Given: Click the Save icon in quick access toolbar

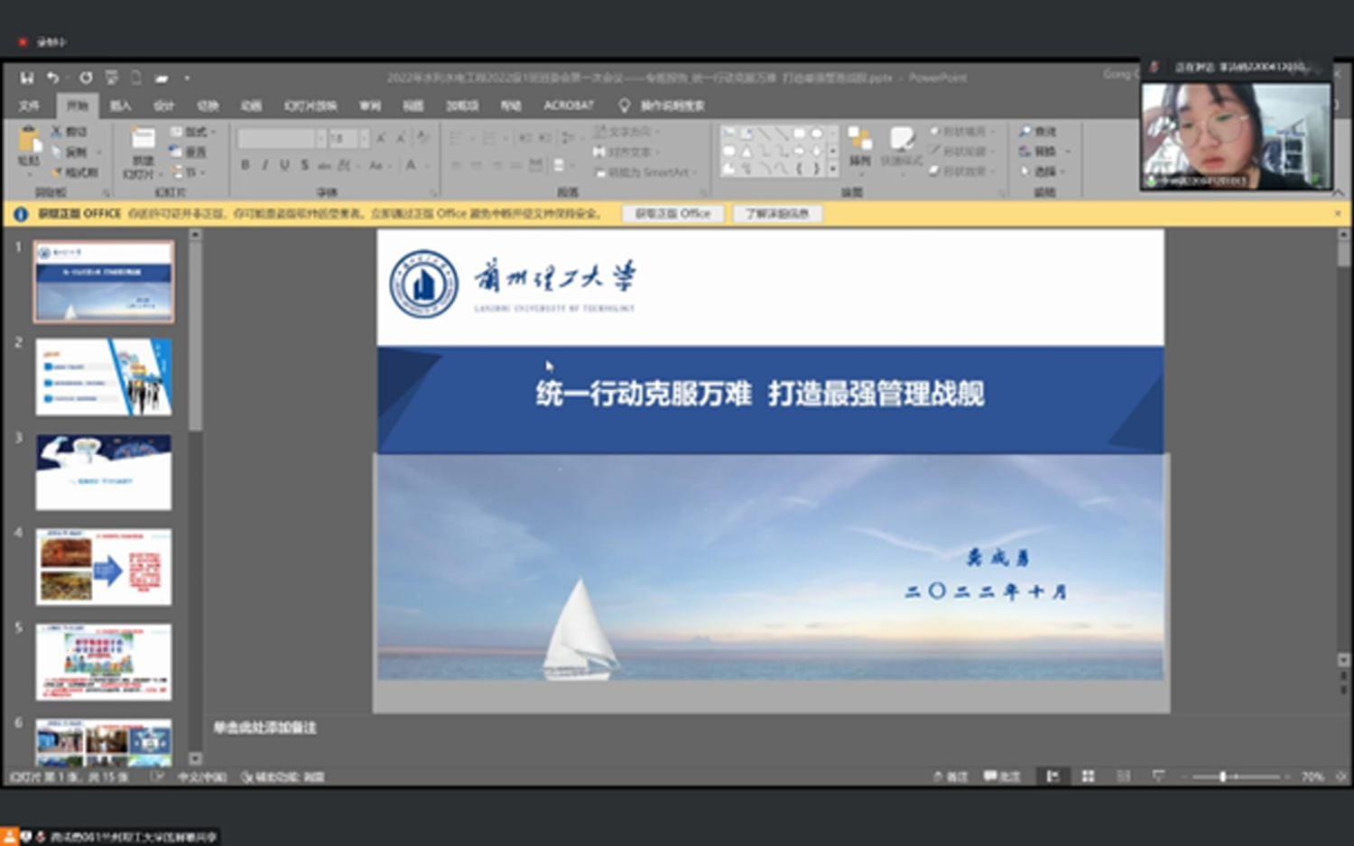Looking at the screenshot, I should coord(27,78).
